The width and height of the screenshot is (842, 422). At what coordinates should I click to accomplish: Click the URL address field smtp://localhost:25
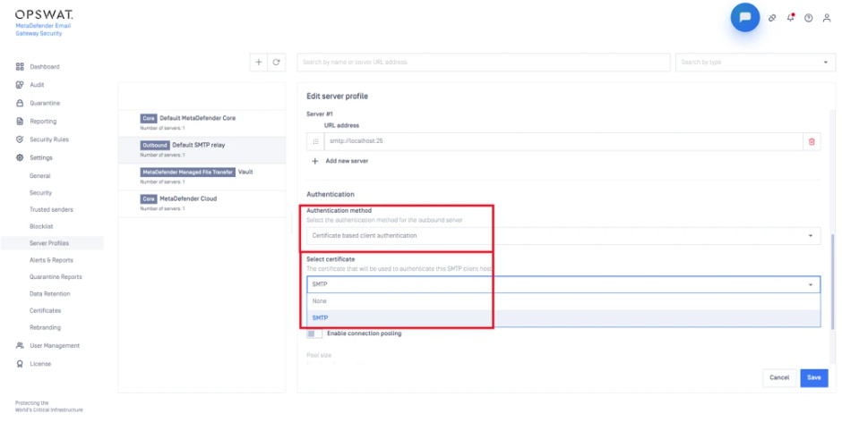point(563,141)
